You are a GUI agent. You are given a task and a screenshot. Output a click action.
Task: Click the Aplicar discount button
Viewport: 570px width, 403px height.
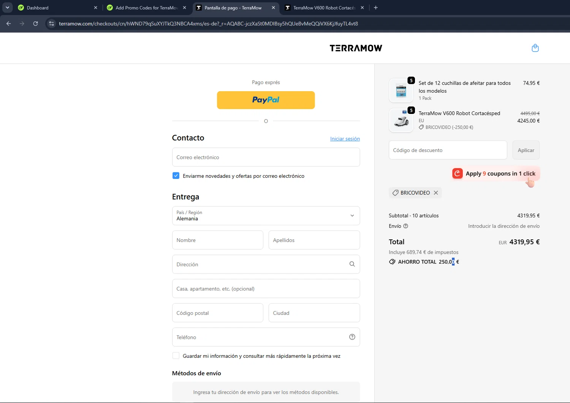click(526, 150)
